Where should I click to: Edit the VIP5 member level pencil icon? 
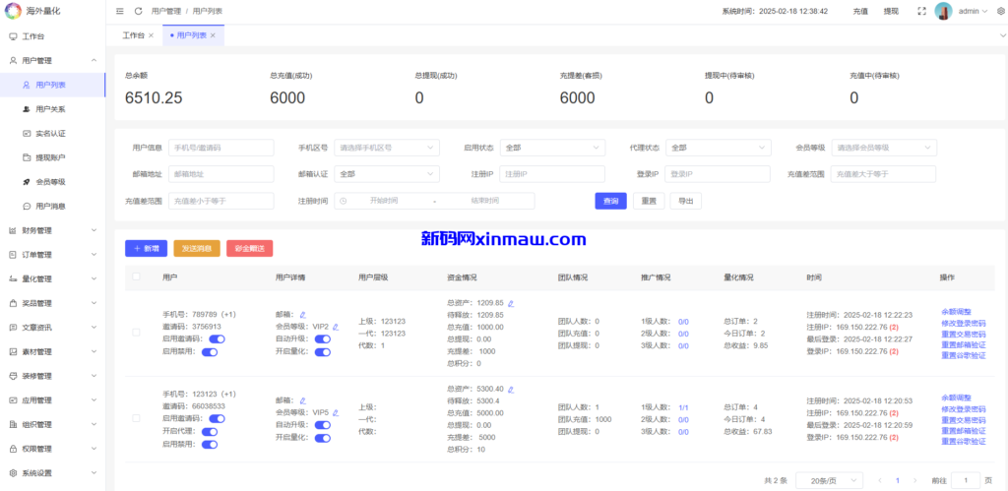[x=336, y=412]
